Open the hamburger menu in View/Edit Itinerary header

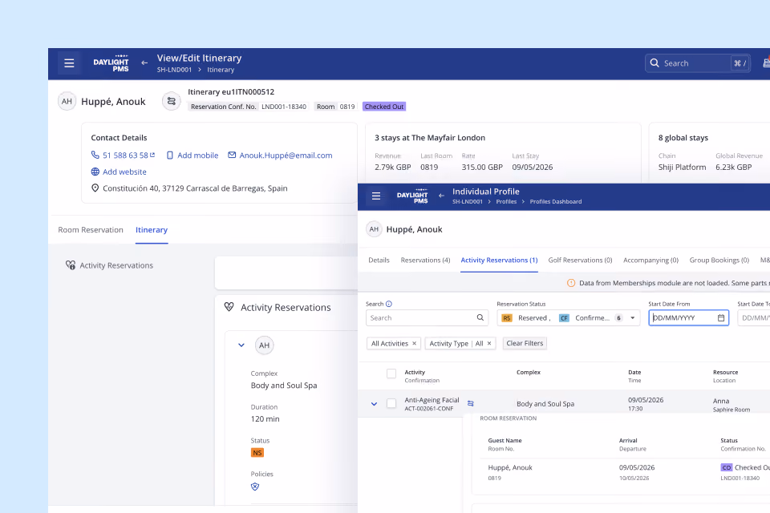pyautogui.click(x=69, y=63)
